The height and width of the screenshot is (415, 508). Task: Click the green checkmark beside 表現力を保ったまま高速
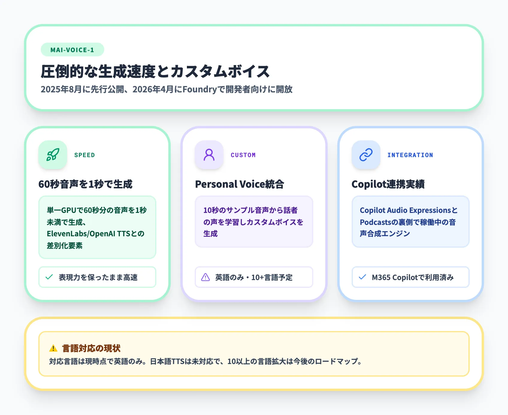[49, 277]
